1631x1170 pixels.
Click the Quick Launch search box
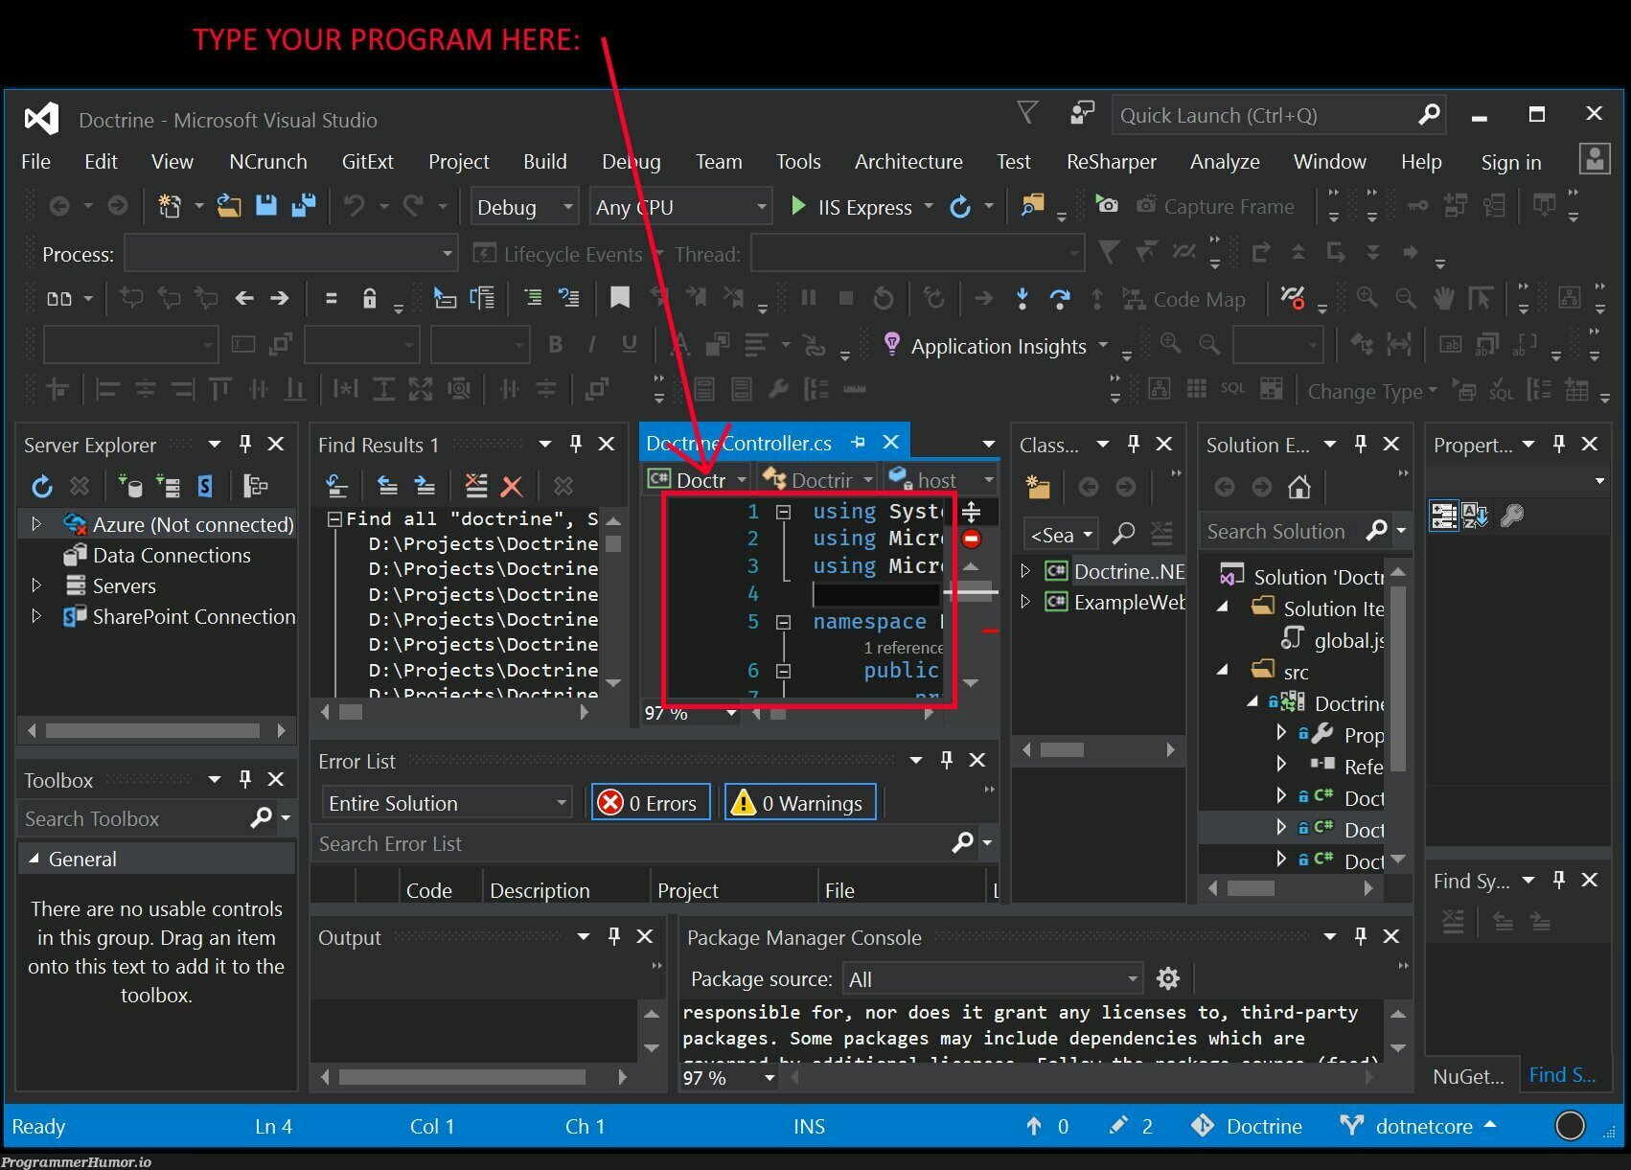1276,115
